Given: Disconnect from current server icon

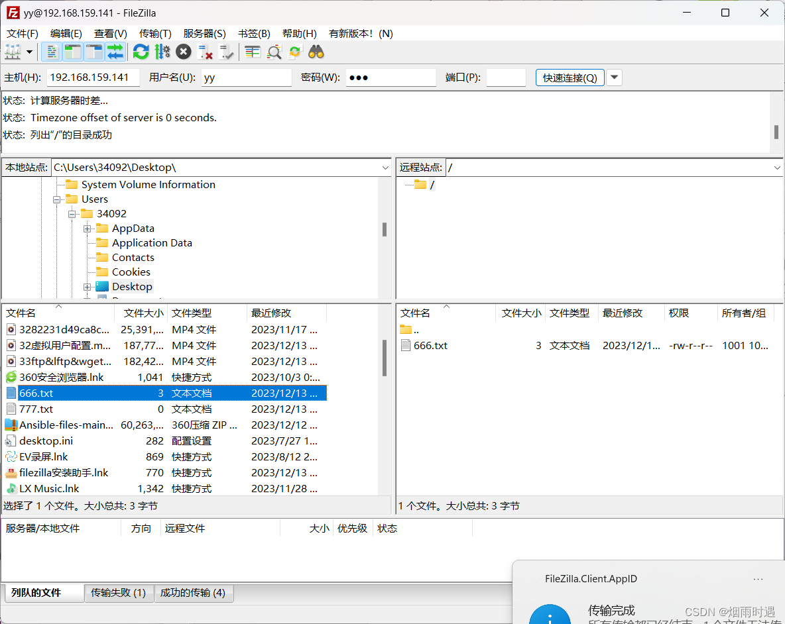Looking at the screenshot, I should coord(206,52).
